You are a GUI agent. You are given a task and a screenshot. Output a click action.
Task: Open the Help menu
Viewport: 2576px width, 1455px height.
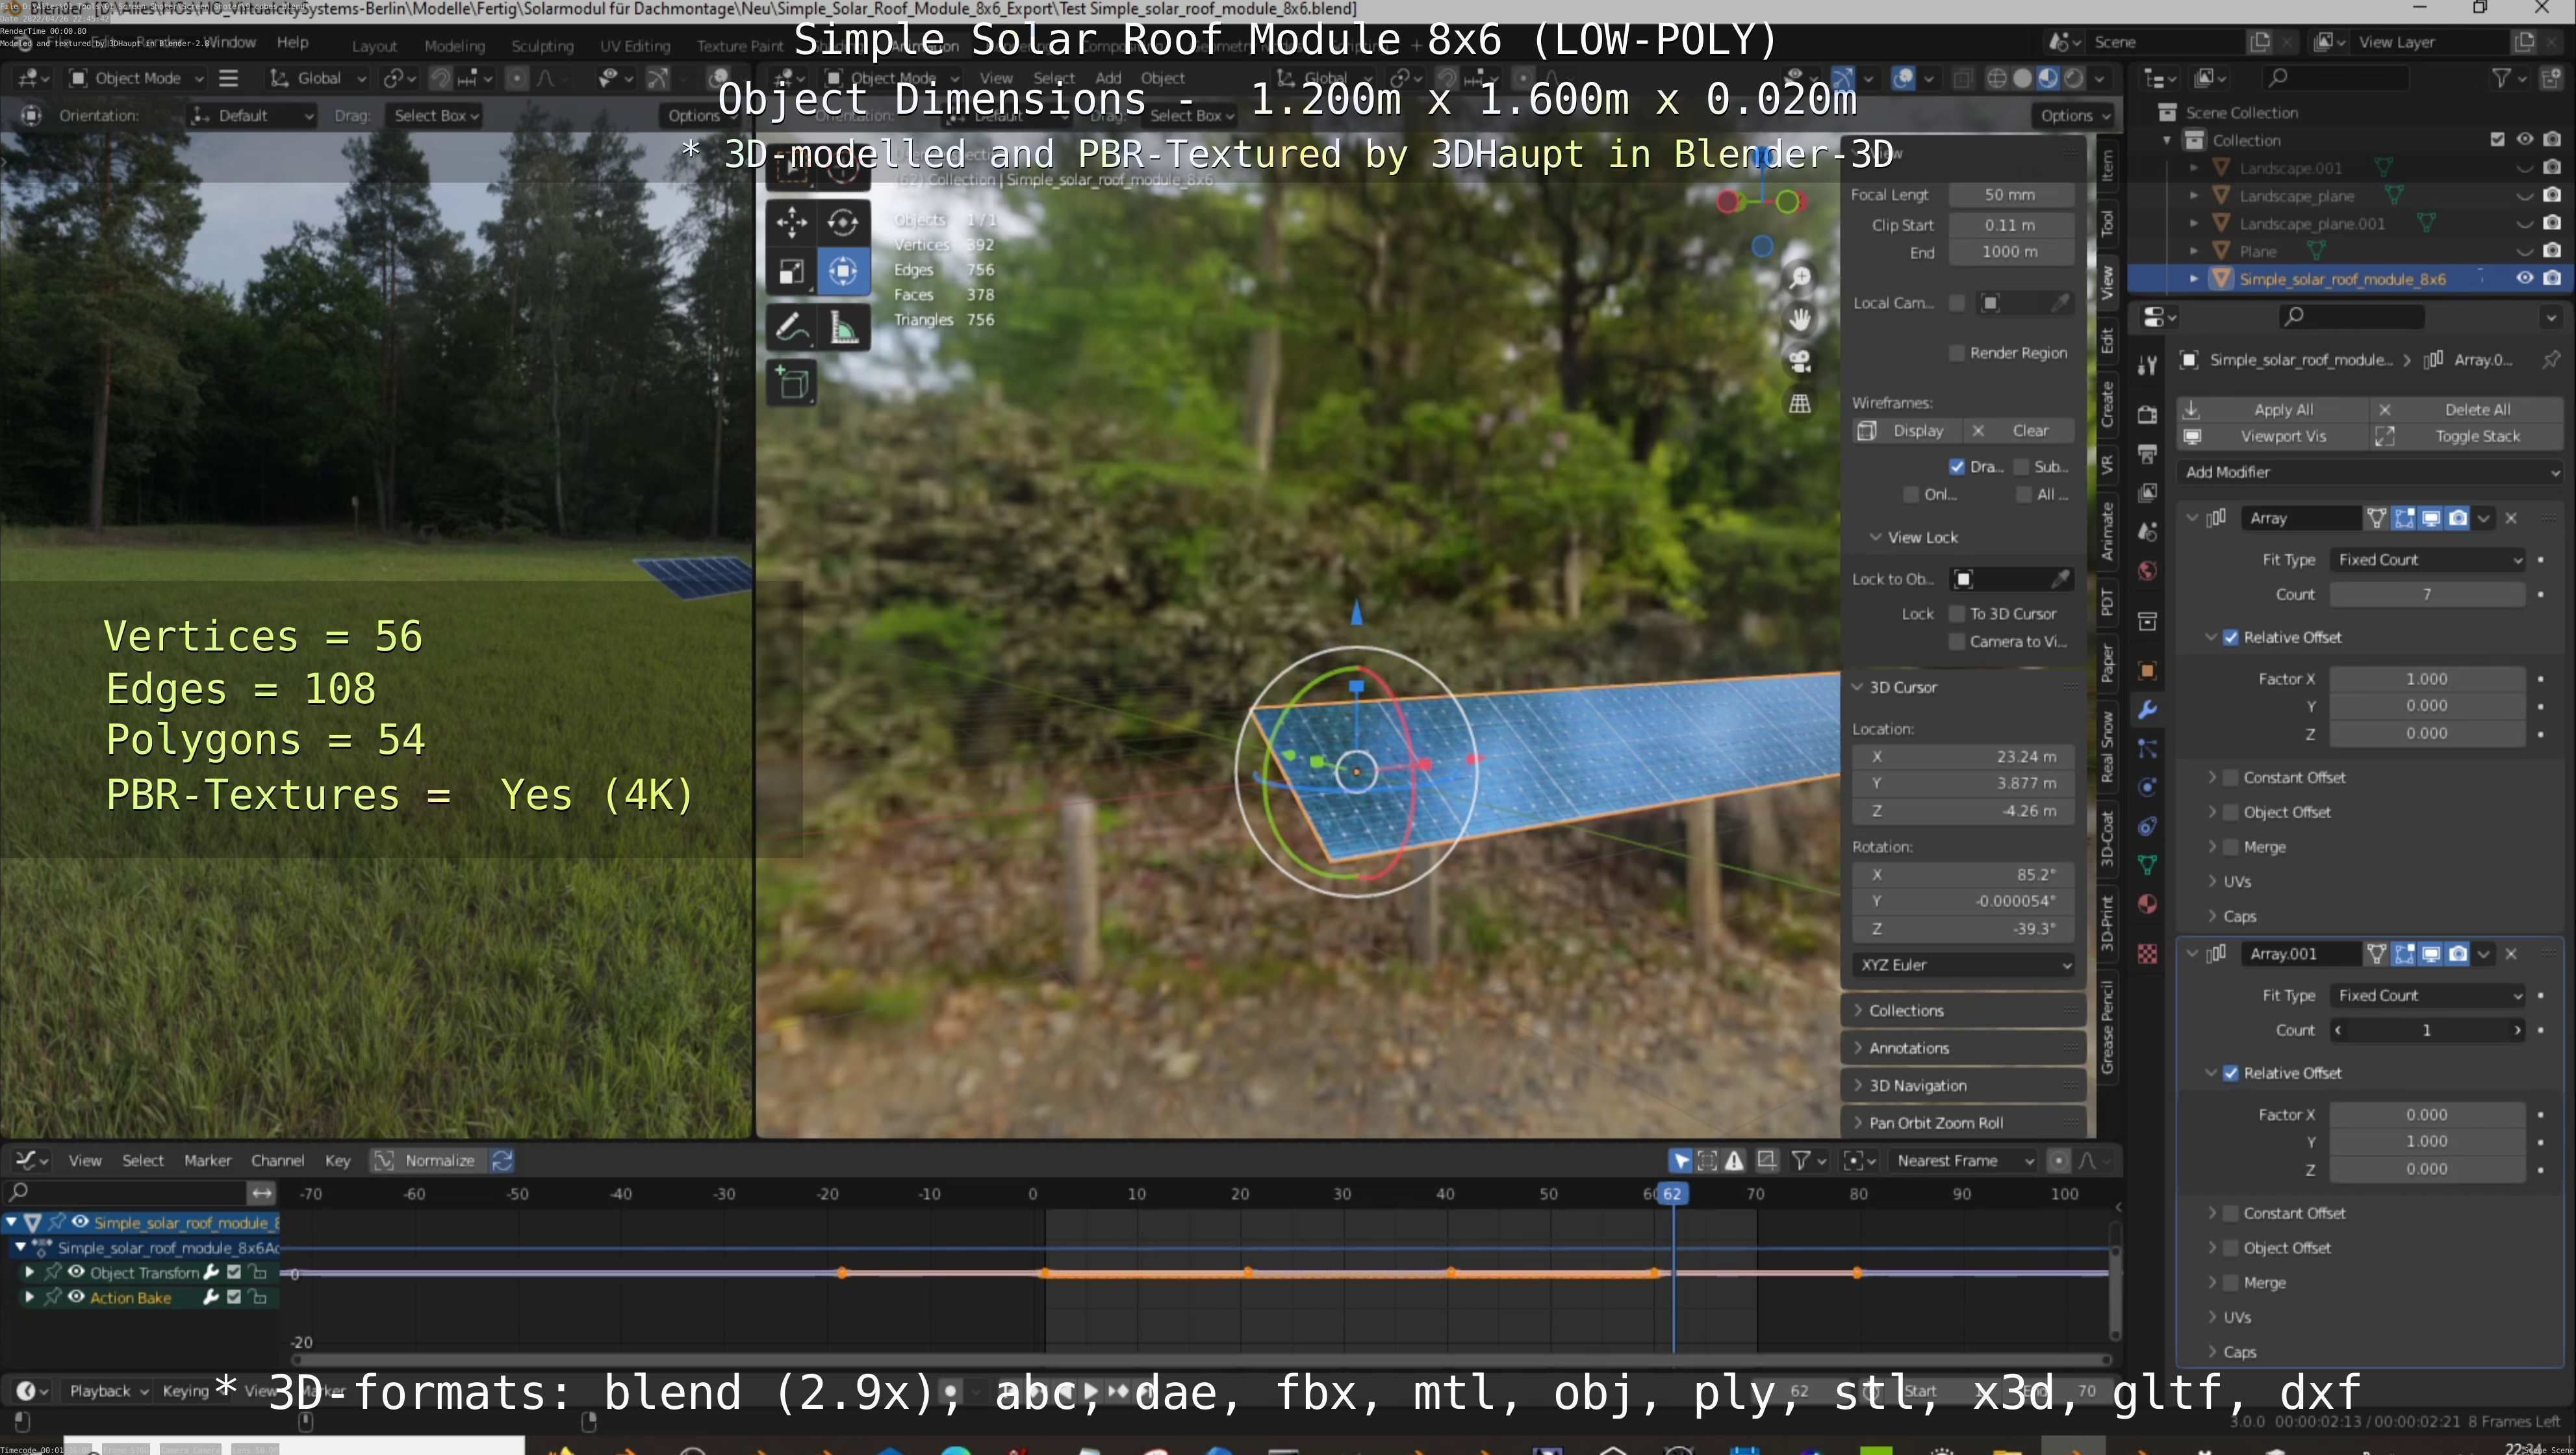pos(292,42)
